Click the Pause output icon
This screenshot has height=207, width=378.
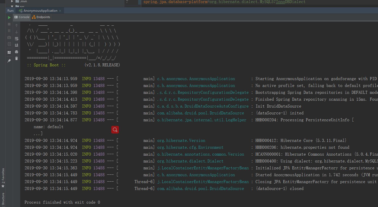click(x=9, y=31)
